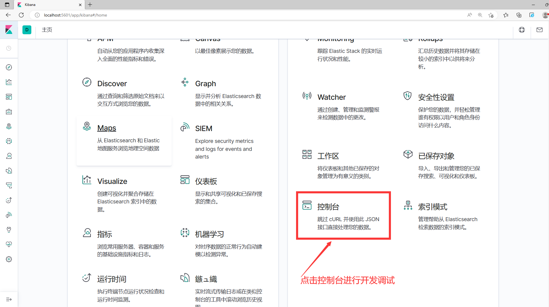549x307 pixels.
Task: Open Dev Tools from the sidebar wrench icon
Action: click(x=9, y=230)
